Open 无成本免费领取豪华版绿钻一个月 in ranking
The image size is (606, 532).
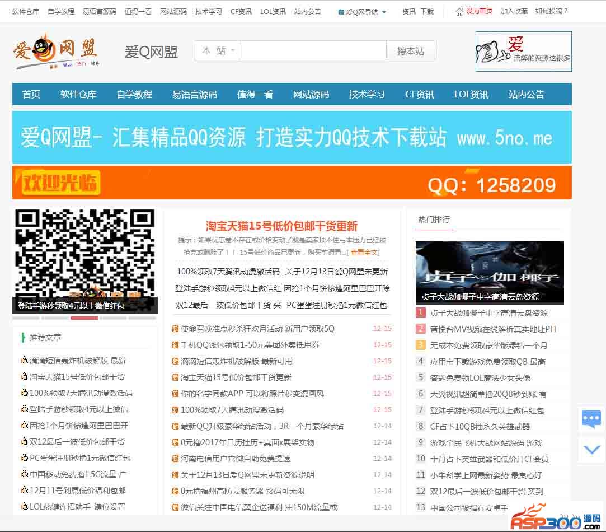(x=488, y=346)
